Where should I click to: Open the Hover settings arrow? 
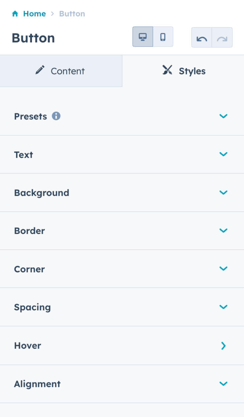223,346
